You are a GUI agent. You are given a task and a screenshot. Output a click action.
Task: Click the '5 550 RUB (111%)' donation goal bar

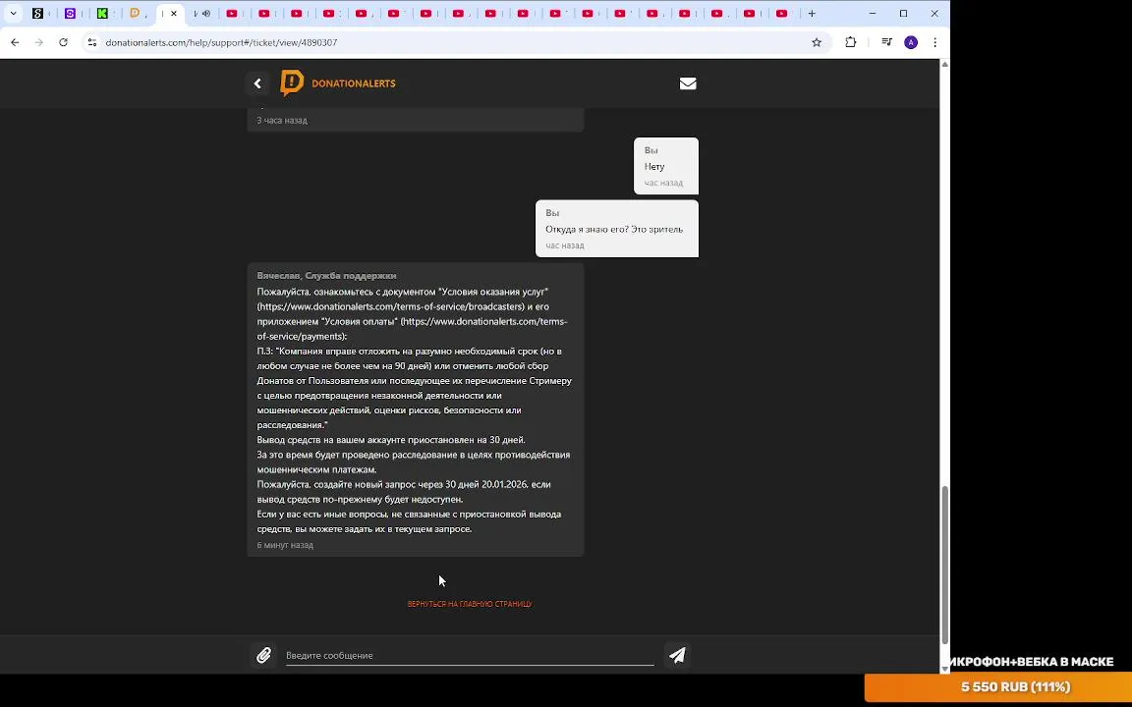(998, 686)
